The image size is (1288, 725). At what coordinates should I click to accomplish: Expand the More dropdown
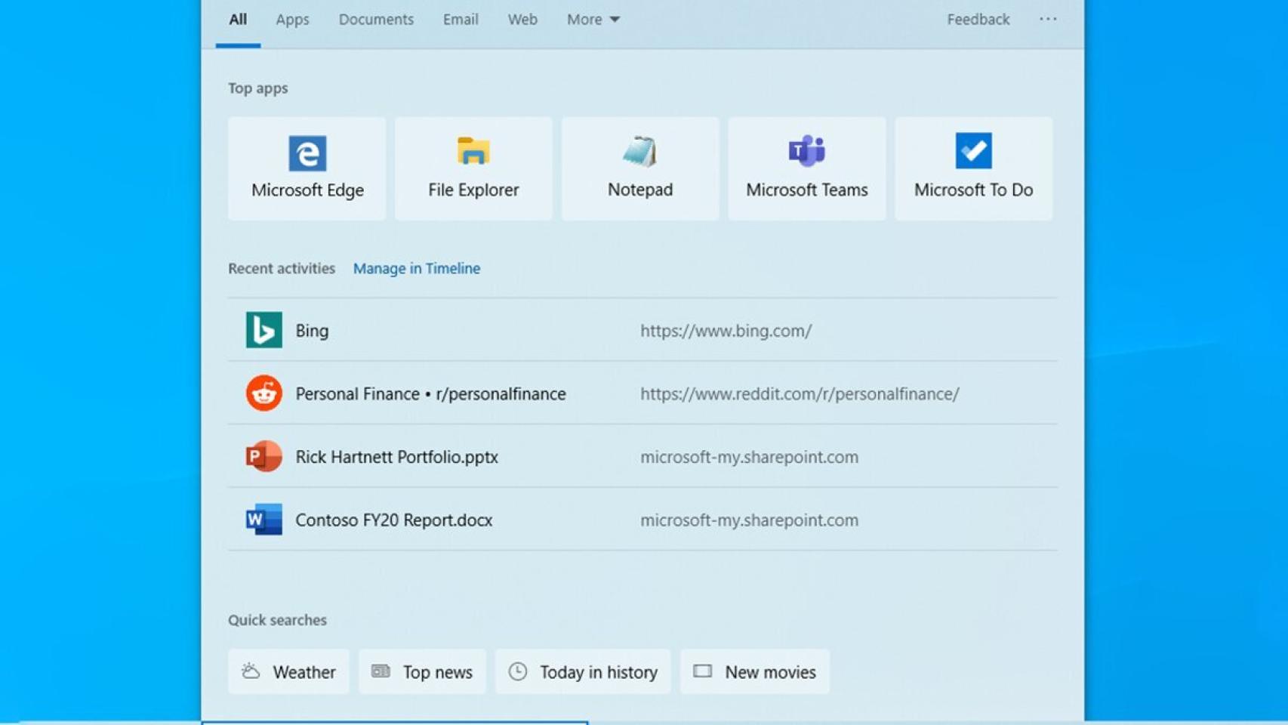[x=593, y=20]
